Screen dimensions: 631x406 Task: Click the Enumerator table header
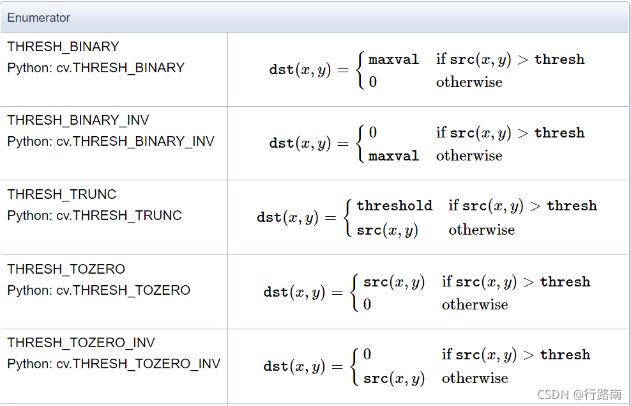click(x=315, y=17)
